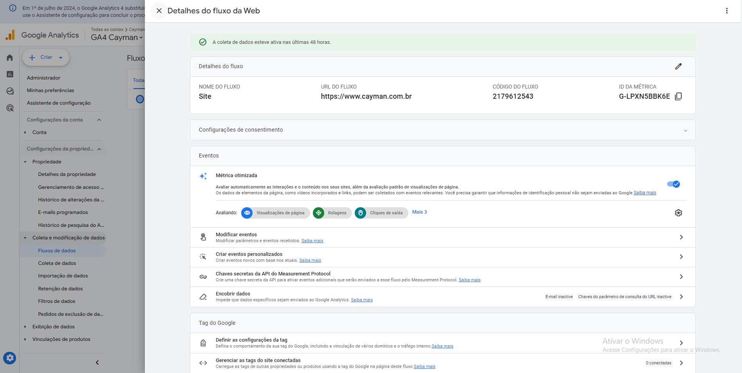This screenshot has width=742, height=373.
Task: Click chevron for Gerenciar tags conectadas row
Action: coord(681,363)
